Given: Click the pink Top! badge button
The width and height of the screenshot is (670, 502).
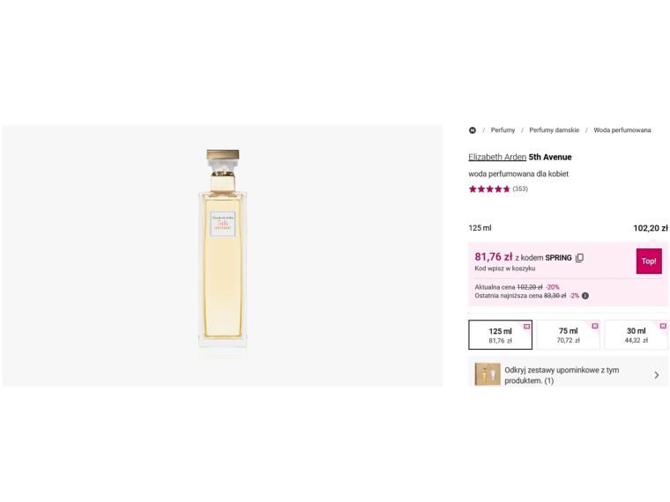Looking at the screenshot, I should coord(649,261).
